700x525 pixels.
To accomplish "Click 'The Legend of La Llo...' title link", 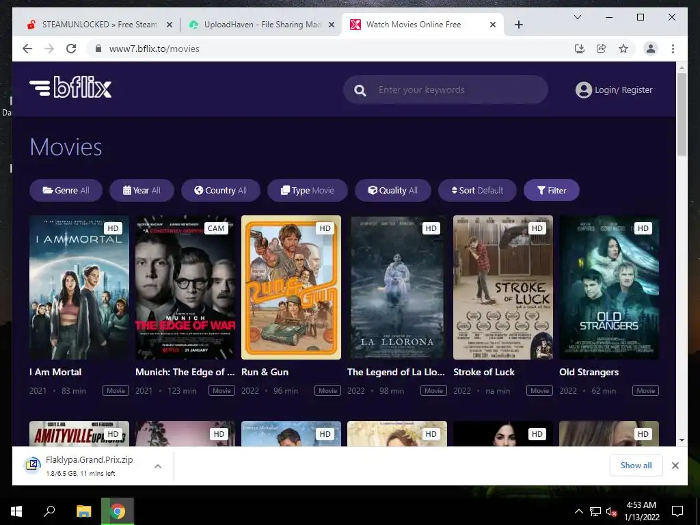I will pos(396,372).
